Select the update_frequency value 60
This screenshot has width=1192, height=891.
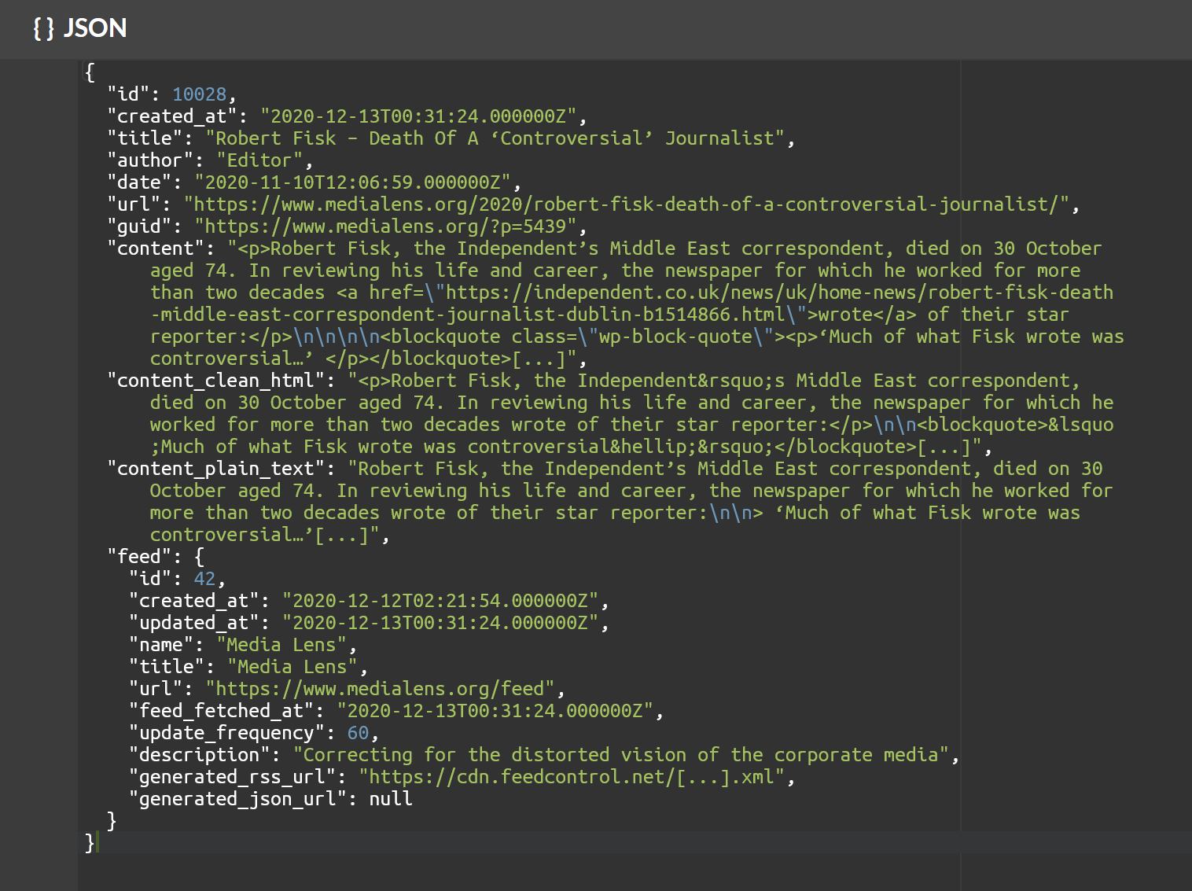359,732
